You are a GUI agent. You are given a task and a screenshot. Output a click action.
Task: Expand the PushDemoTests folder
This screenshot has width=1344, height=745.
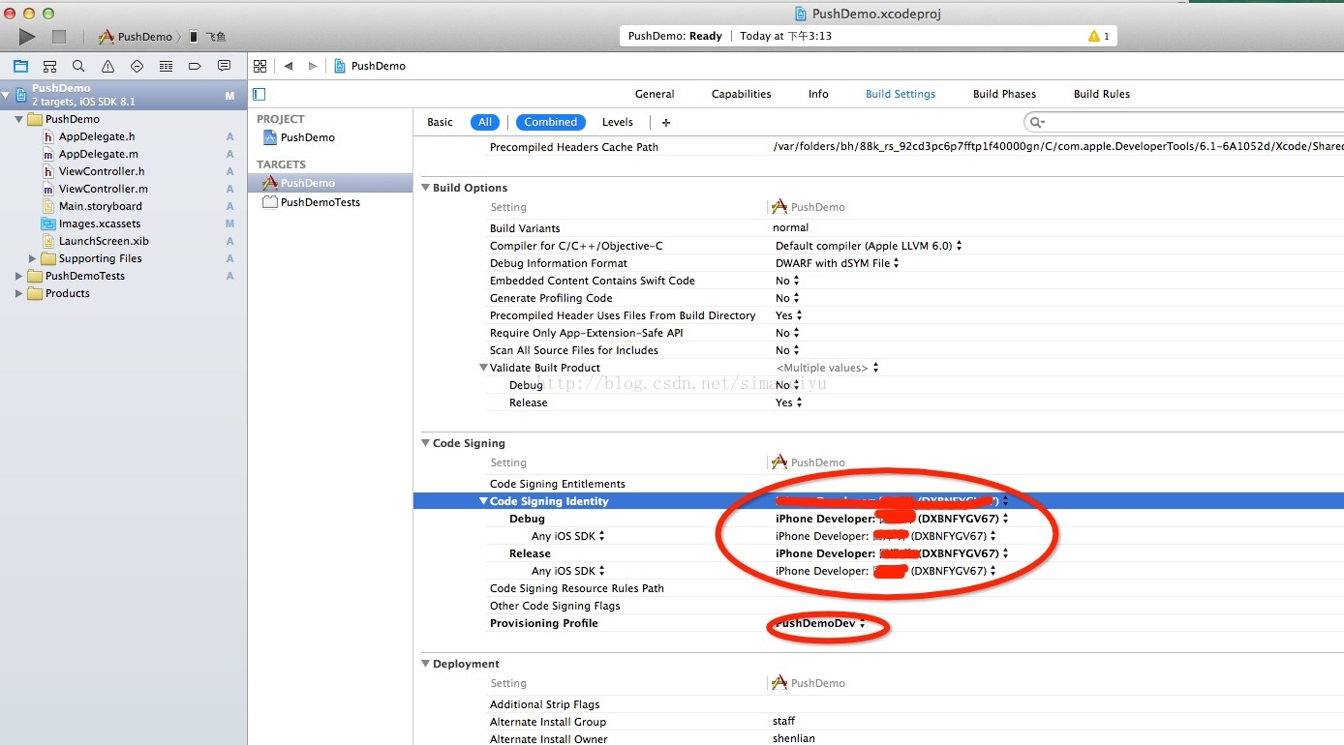tap(18, 276)
